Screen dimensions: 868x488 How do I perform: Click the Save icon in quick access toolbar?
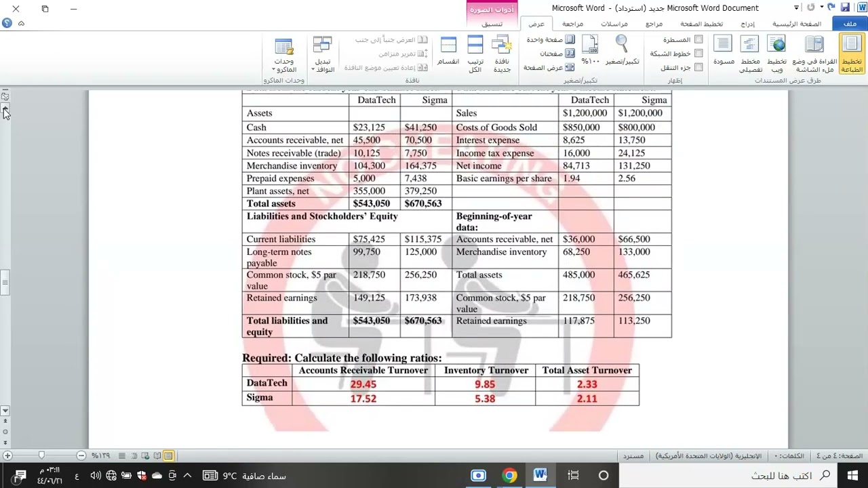(845, 7)
